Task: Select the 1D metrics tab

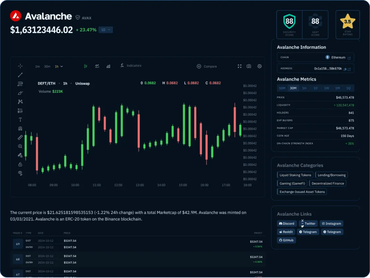Action: [x=315, y=88]
